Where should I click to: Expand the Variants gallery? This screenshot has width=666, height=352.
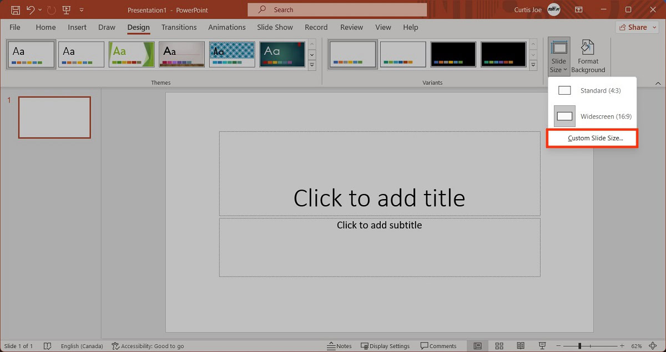[x=533, y=65]
